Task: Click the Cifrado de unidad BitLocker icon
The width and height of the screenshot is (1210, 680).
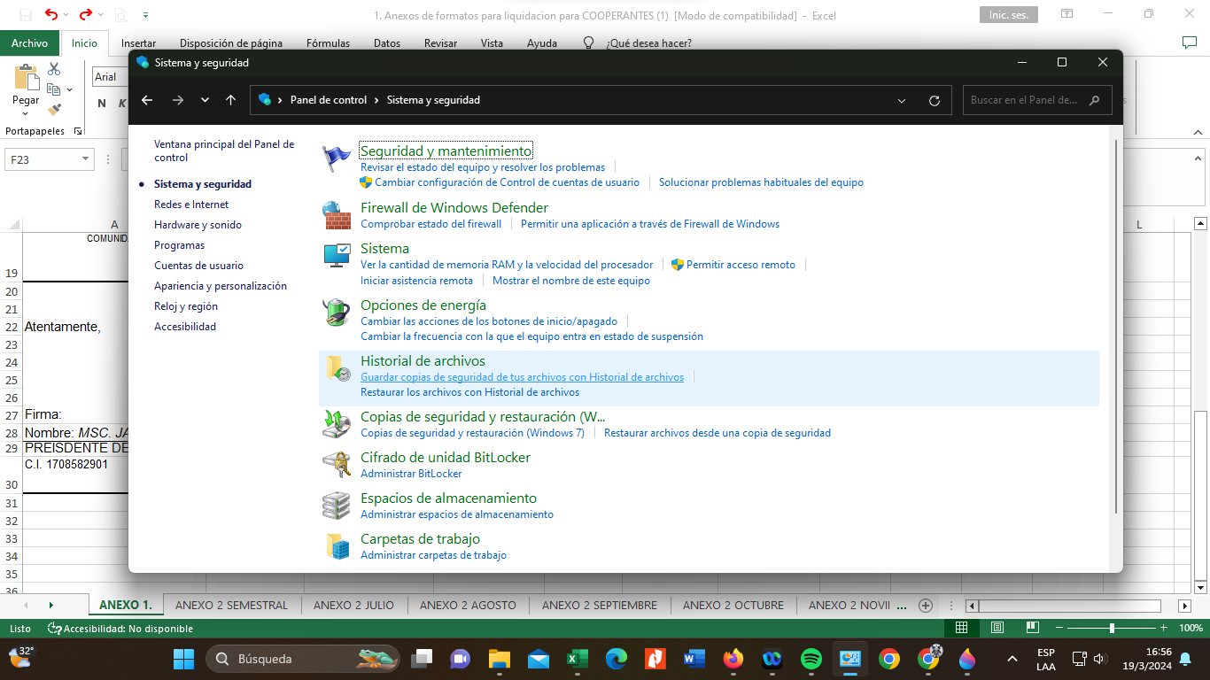Action: click(337, 465)
